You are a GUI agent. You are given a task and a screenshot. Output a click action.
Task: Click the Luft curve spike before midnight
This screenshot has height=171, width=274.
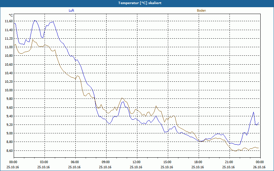[253, 112]
